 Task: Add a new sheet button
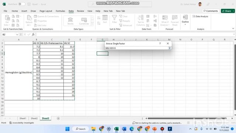click(58, 119)
